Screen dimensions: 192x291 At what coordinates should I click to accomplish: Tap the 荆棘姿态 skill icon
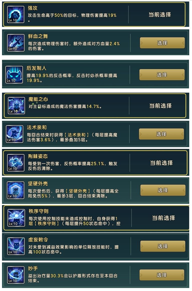[x=16, y=163]
